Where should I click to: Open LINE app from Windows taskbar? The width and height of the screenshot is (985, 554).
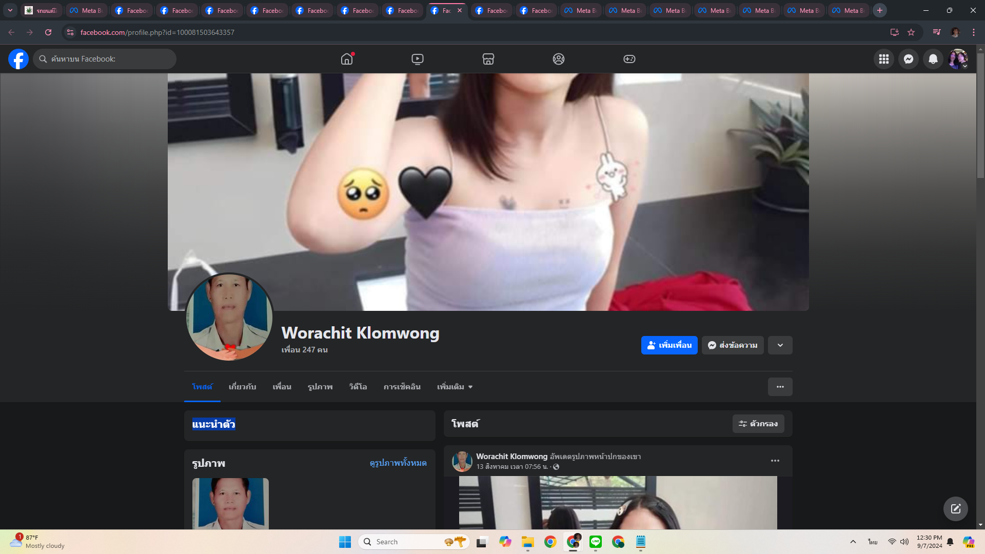[x=595, y=542]
